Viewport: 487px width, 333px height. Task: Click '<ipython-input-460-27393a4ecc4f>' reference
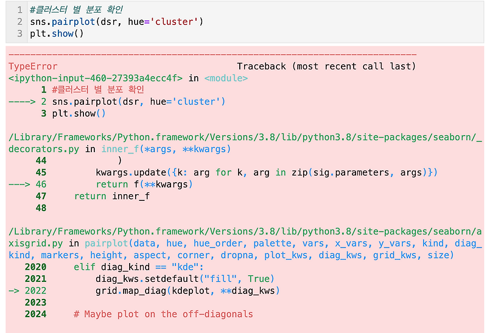pos(96,78)
